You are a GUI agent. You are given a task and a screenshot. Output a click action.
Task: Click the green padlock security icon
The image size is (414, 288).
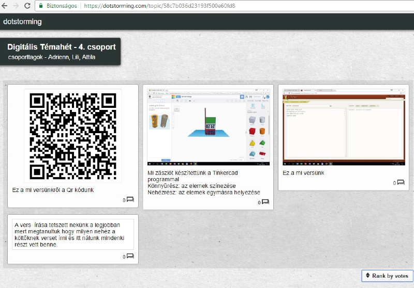coord(41,6)
